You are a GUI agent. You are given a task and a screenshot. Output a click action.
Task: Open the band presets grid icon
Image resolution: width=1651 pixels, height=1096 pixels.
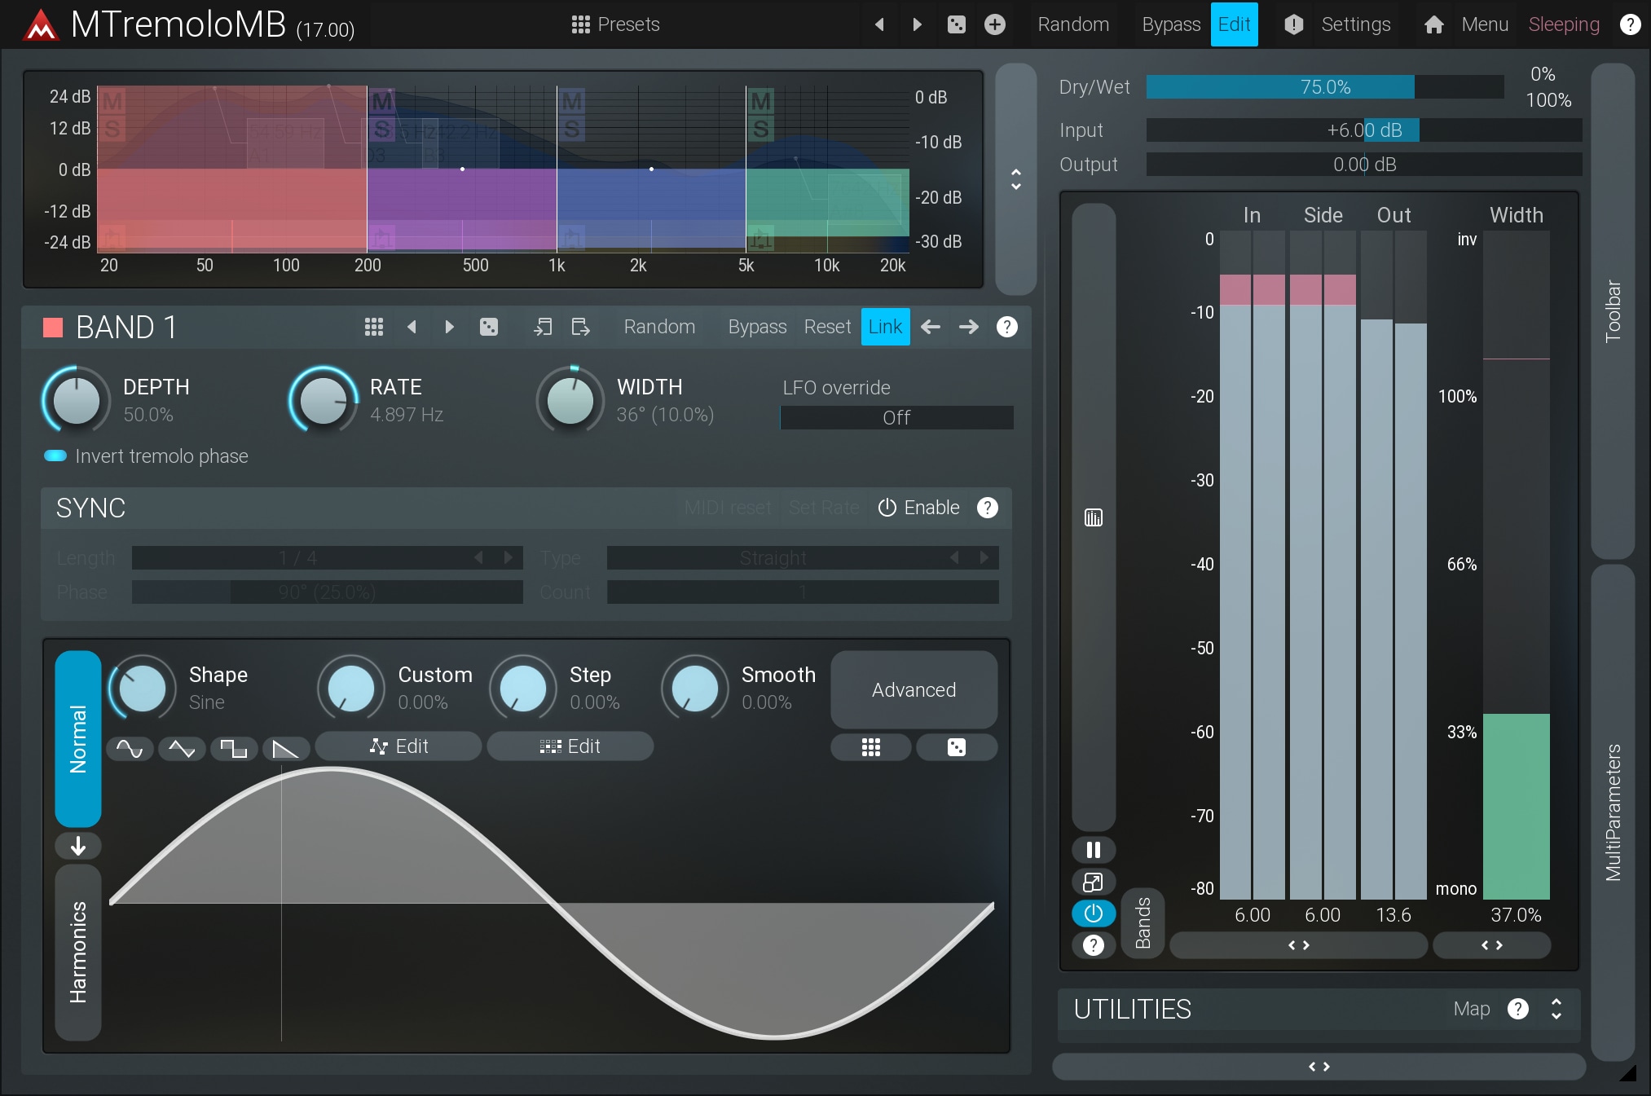[x=374, y=327]
